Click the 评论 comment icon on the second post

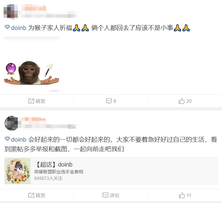(105, 195)
